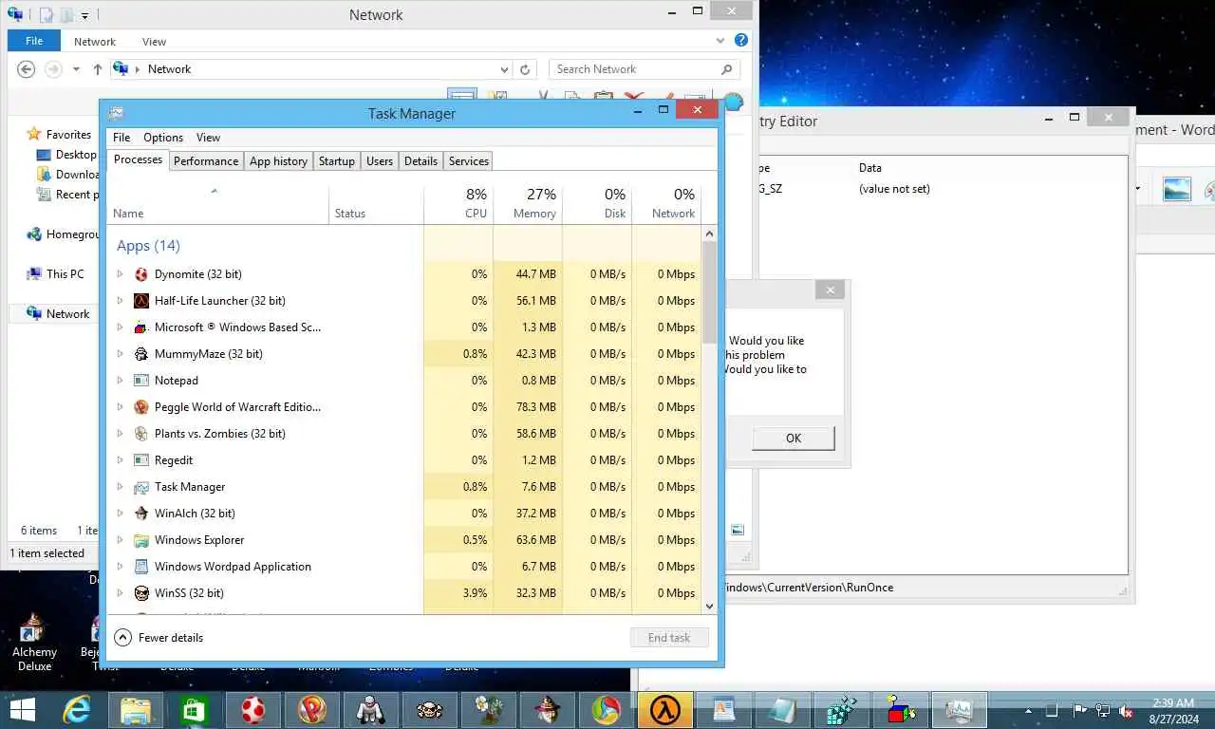This screenshot has height=729, width=1215.
Task: Open the Windows Start button
Action: 22,709
